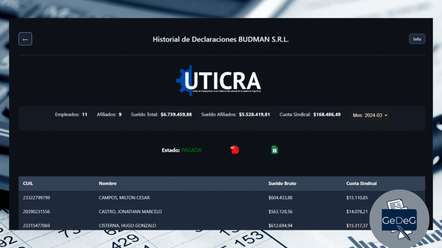
Task: Click the Historial de Declaraciones title
Action: coord(221,39)
